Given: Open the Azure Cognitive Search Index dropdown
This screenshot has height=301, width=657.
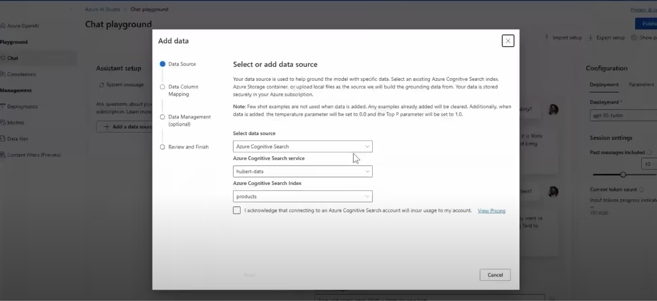Looking at the screenshot, I should [x=303, y=196].
